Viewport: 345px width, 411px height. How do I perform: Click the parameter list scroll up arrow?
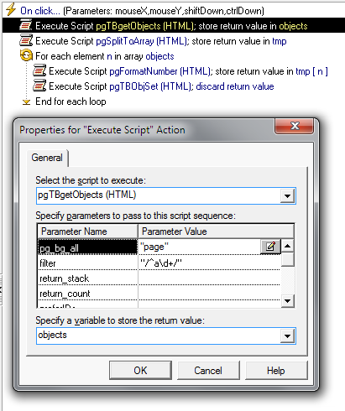pos(287,246)
